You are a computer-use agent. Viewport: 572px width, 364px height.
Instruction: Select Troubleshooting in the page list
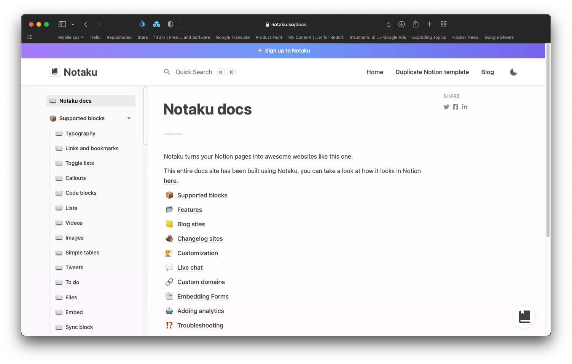click(x=200, y=325)
